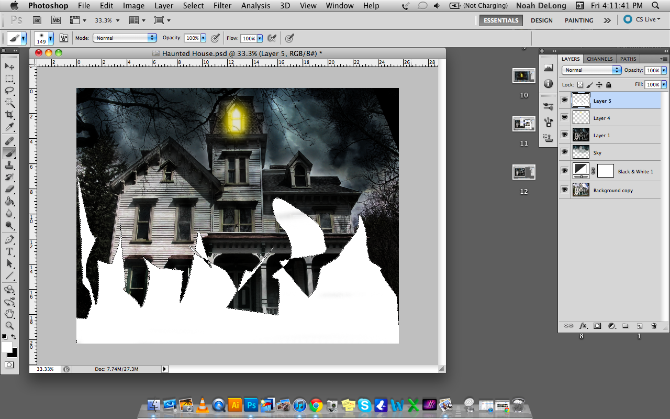The image size is (670, 419).
Task: Select the Line tool
Action: pyautogui.click(x=9, y=275)
